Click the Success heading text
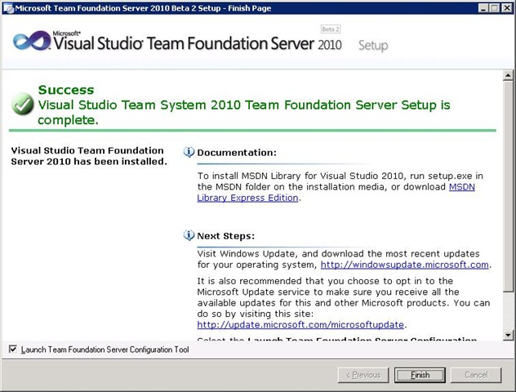 pos(66,90)
